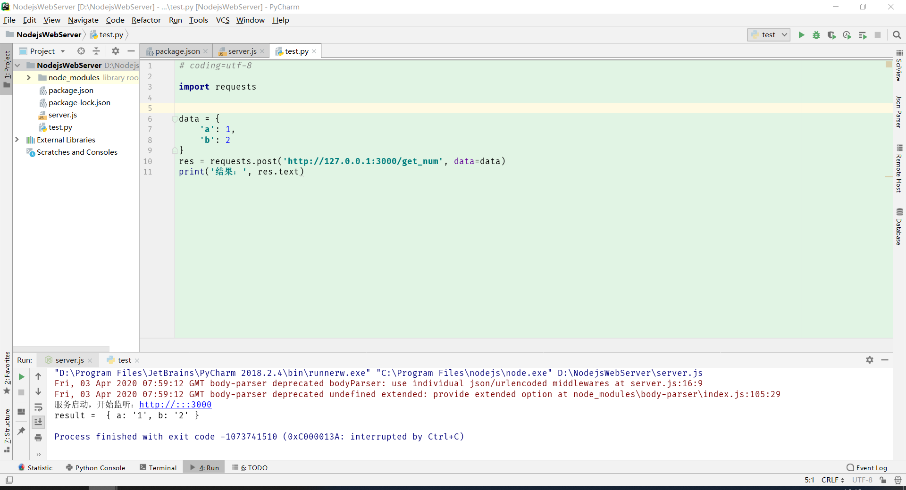
Task: Expand the node_modules folder
Action: pos(28,77)
